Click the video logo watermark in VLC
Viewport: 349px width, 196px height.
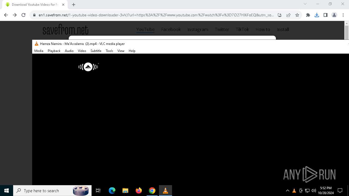(x=88, y=67)
